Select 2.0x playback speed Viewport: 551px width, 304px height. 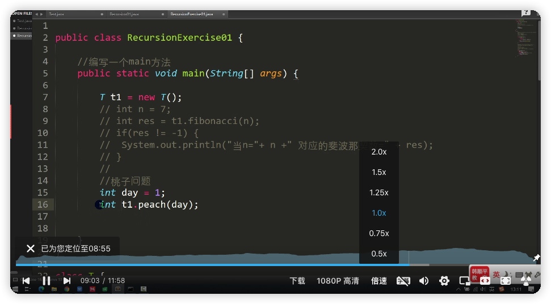(x=378, y=152)
